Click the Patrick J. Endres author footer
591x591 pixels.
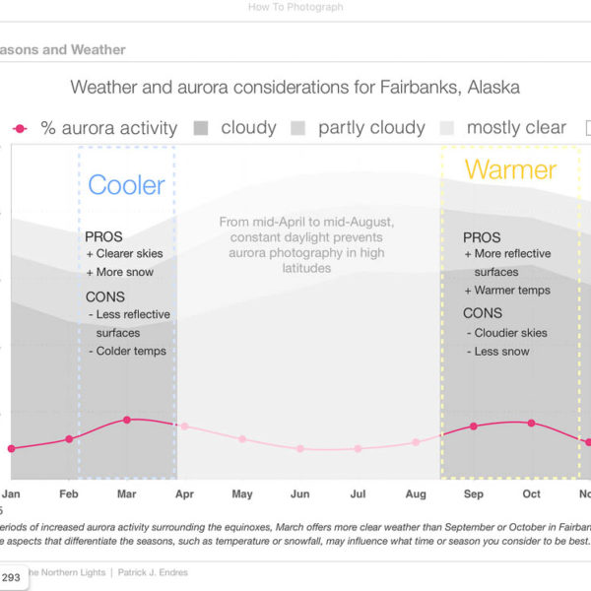click(x=153, y=572)
